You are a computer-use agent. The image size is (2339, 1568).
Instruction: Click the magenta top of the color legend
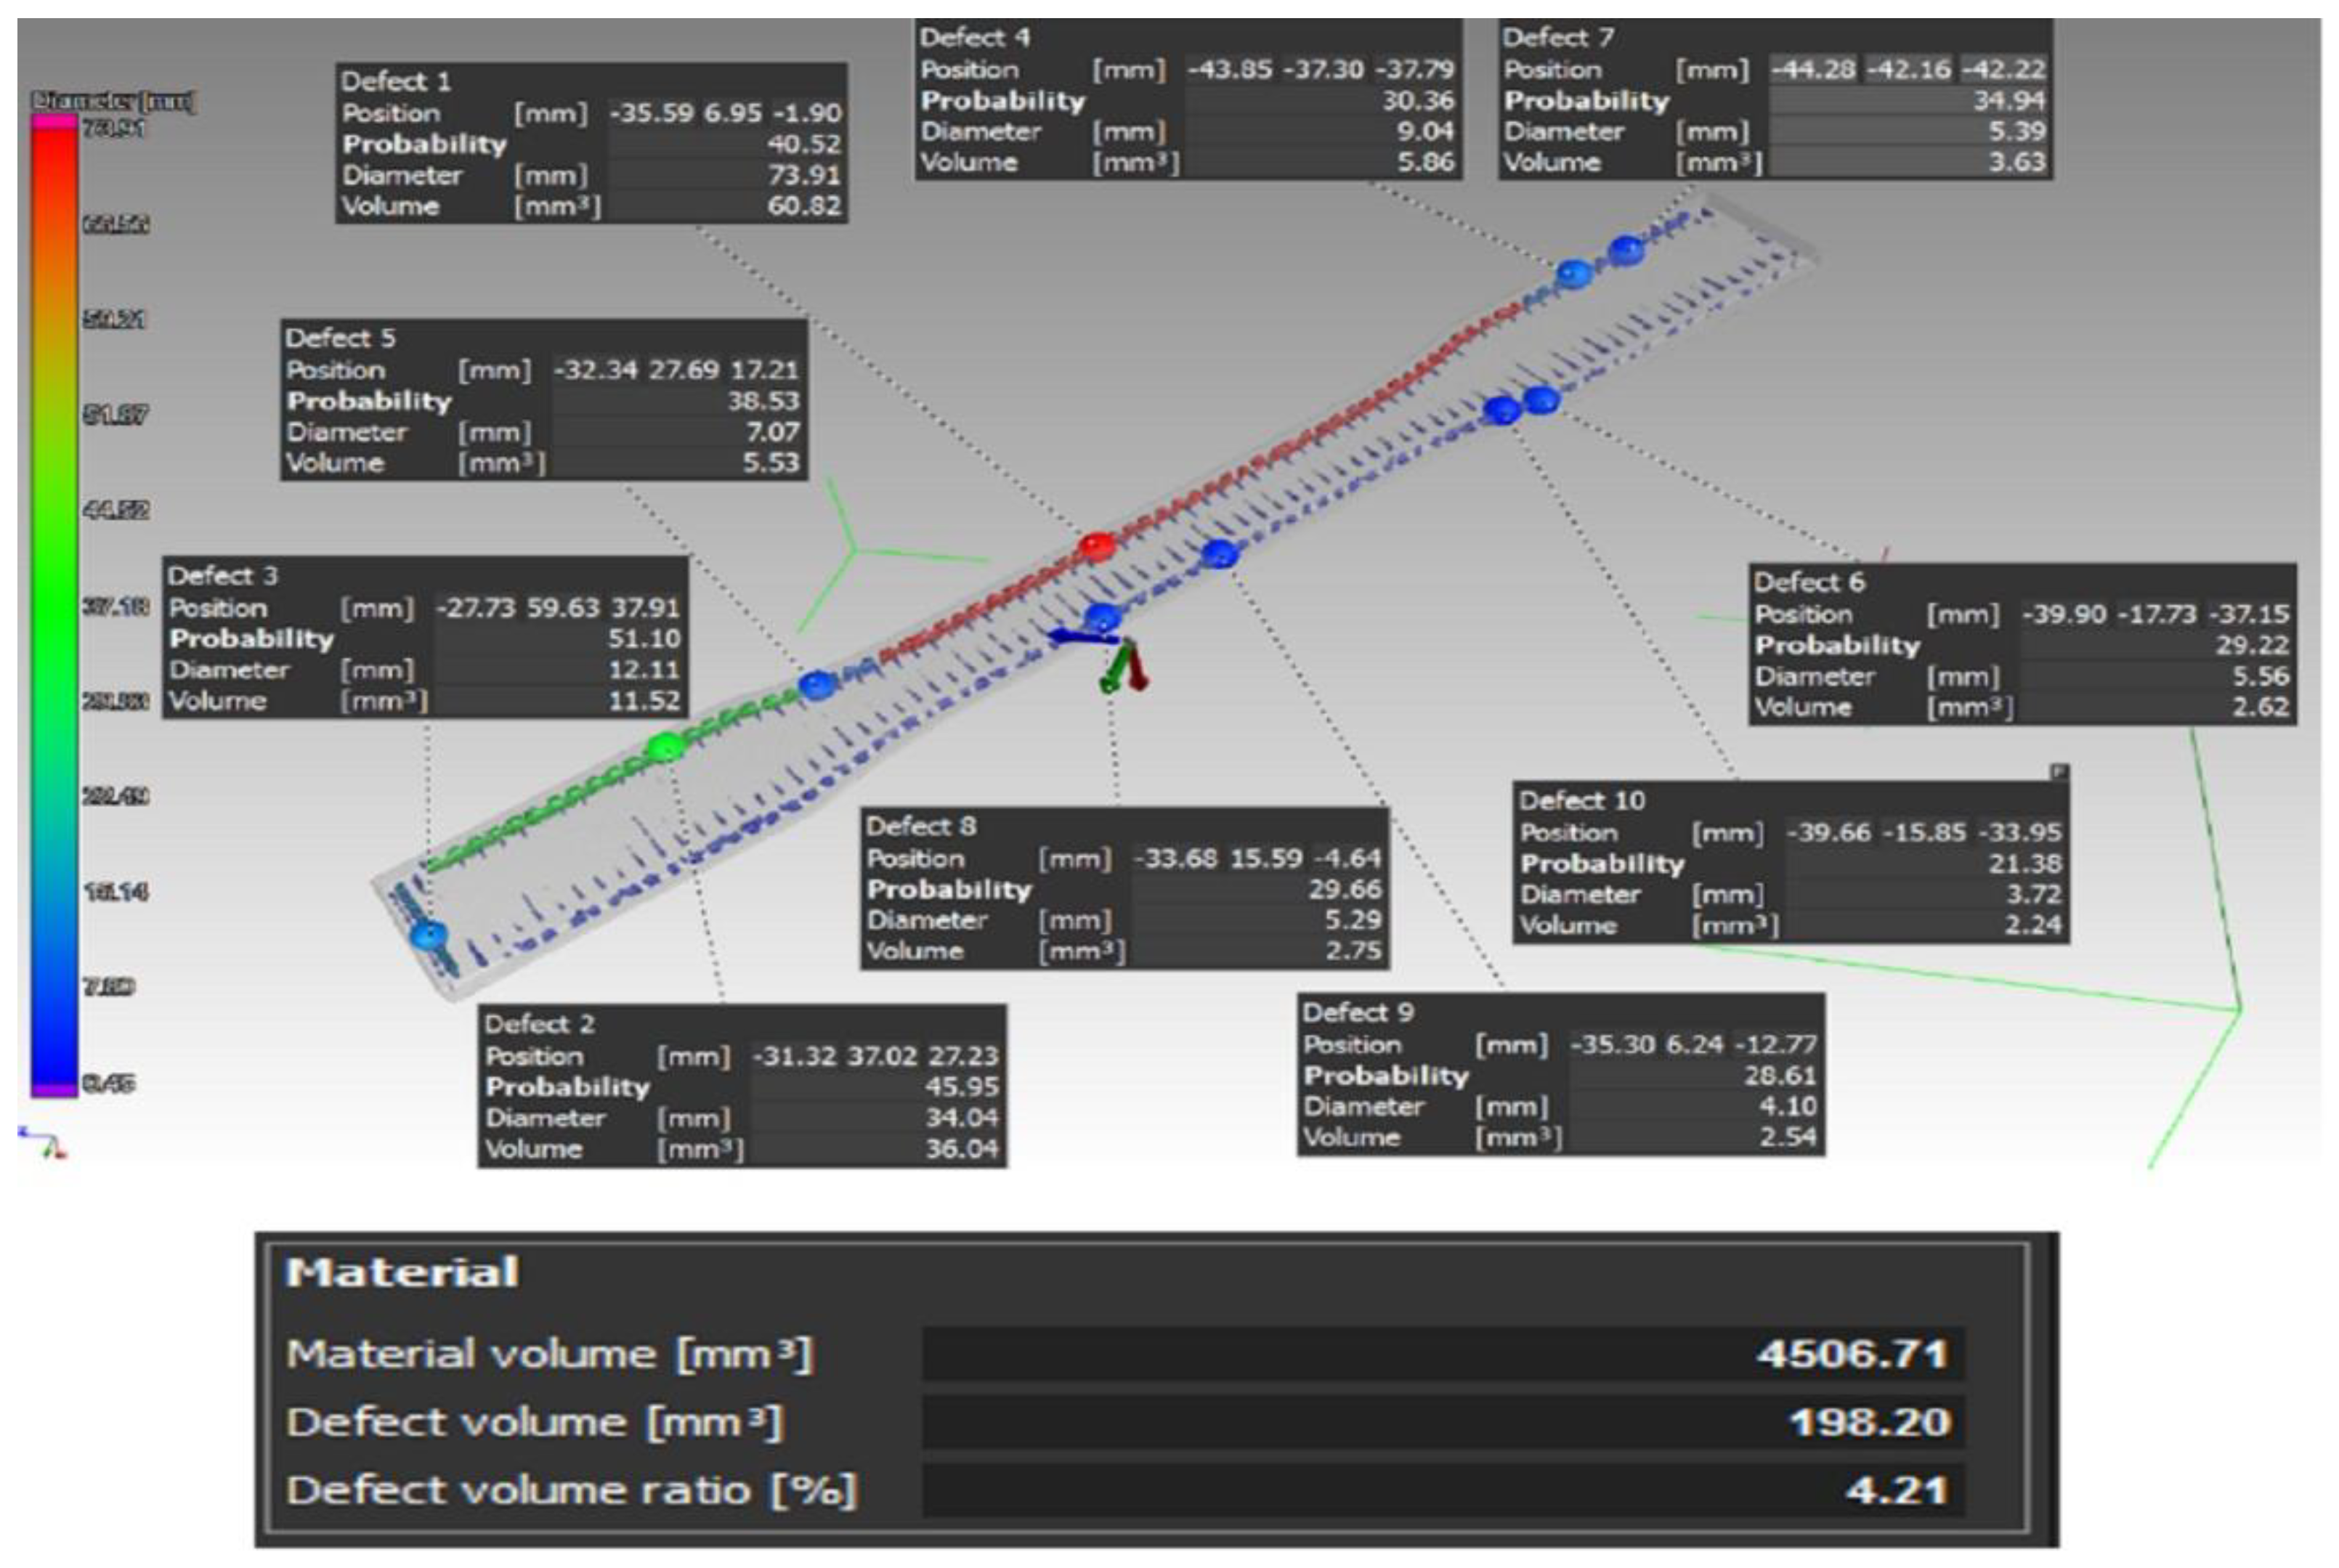(x=54, y=122)
